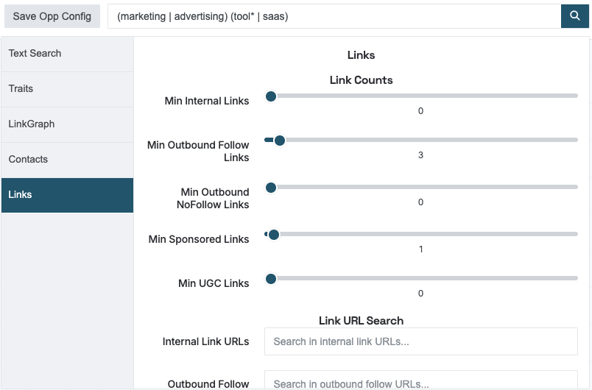592x390 pixels.
Task: Select the Min Sponsored Links slider knob
Action: [x=274, y=235]
